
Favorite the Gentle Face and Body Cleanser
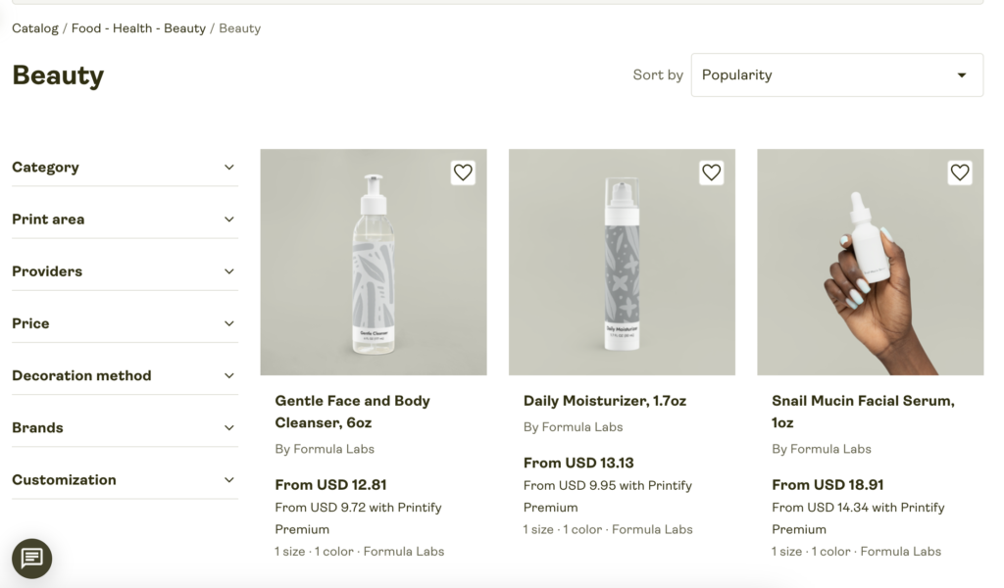pos(463,172)
